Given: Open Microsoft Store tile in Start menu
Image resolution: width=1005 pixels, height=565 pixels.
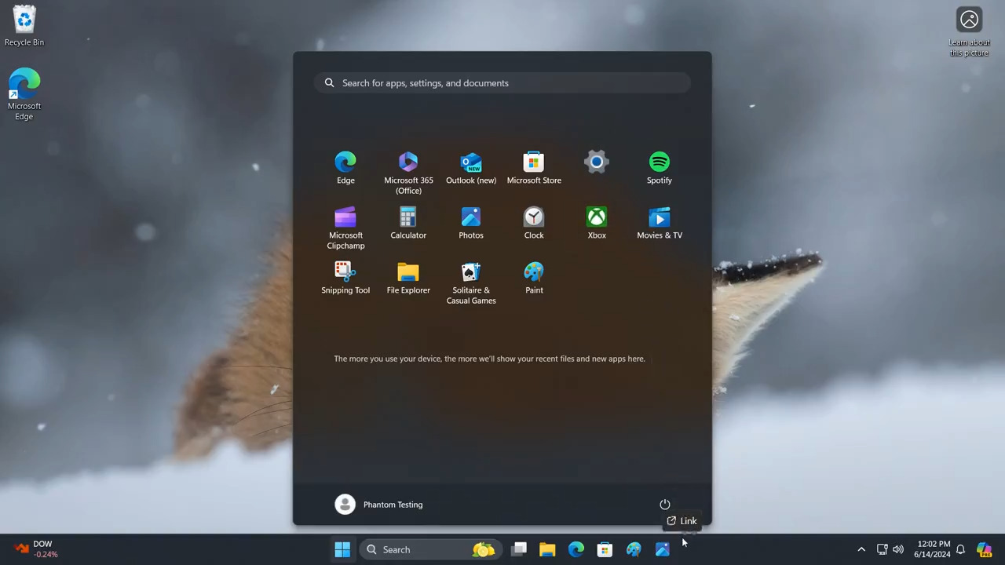Looking at the screenshot, I should (x=534, y=169).
